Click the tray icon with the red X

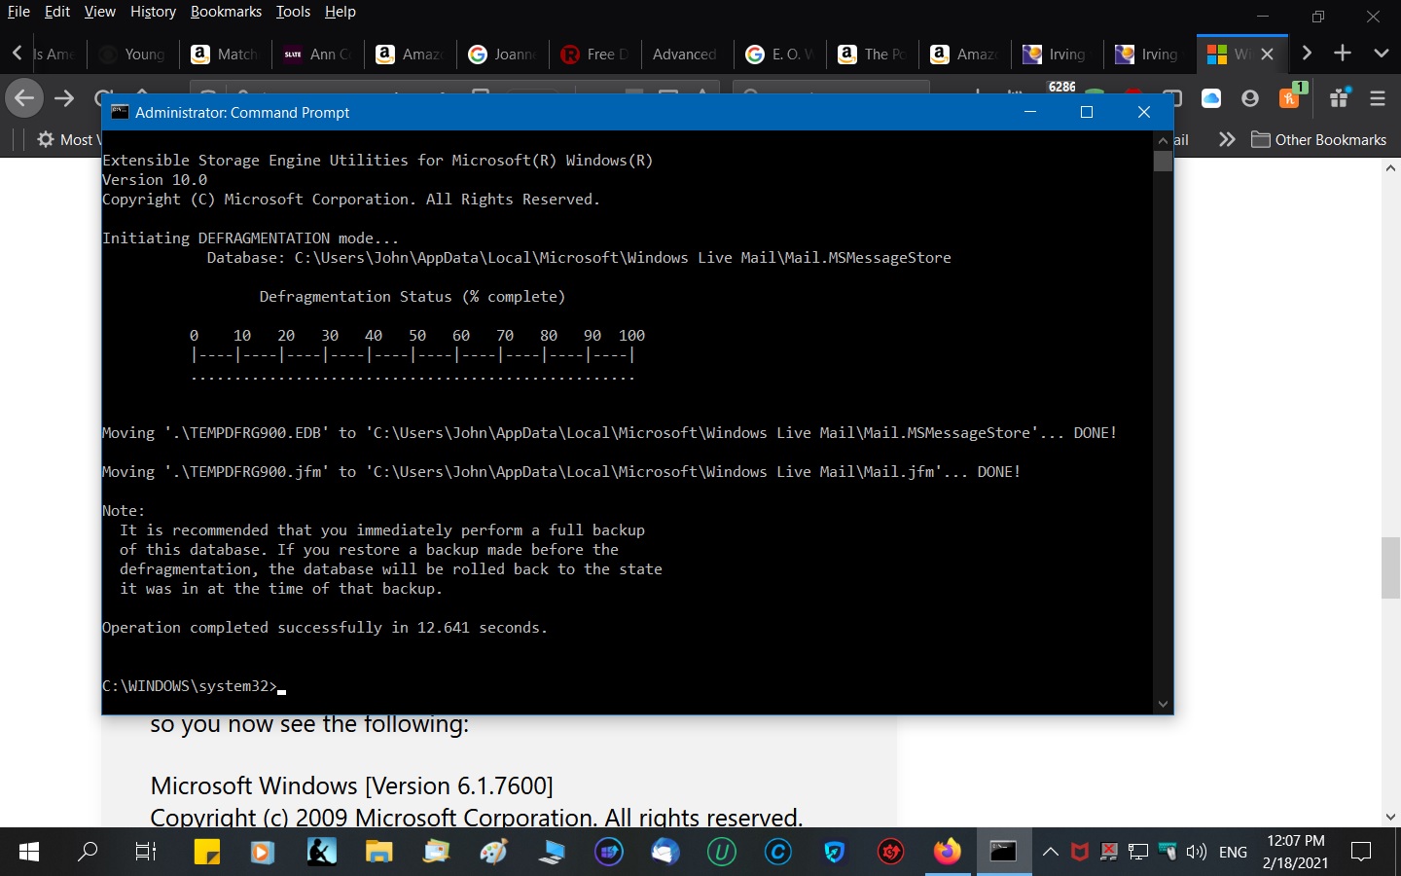pyautogui.click(x=1109, y=853)
